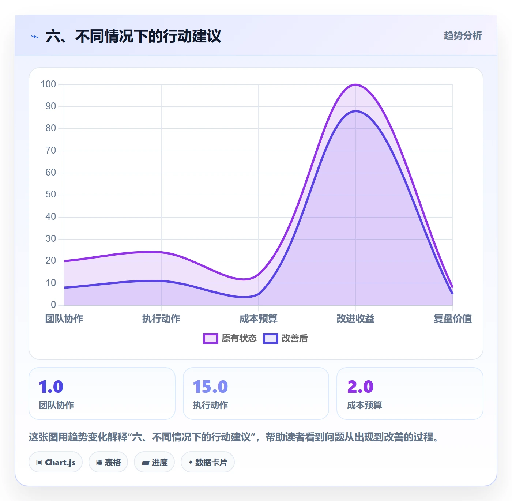Viewport: 512px width, 501px height.
Task: Click the lightning icon beside the heading
Action: 35,37
